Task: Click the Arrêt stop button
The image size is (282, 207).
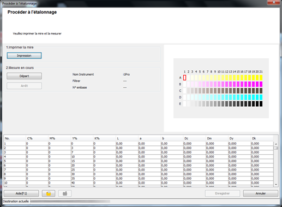Action: [24, 86]
